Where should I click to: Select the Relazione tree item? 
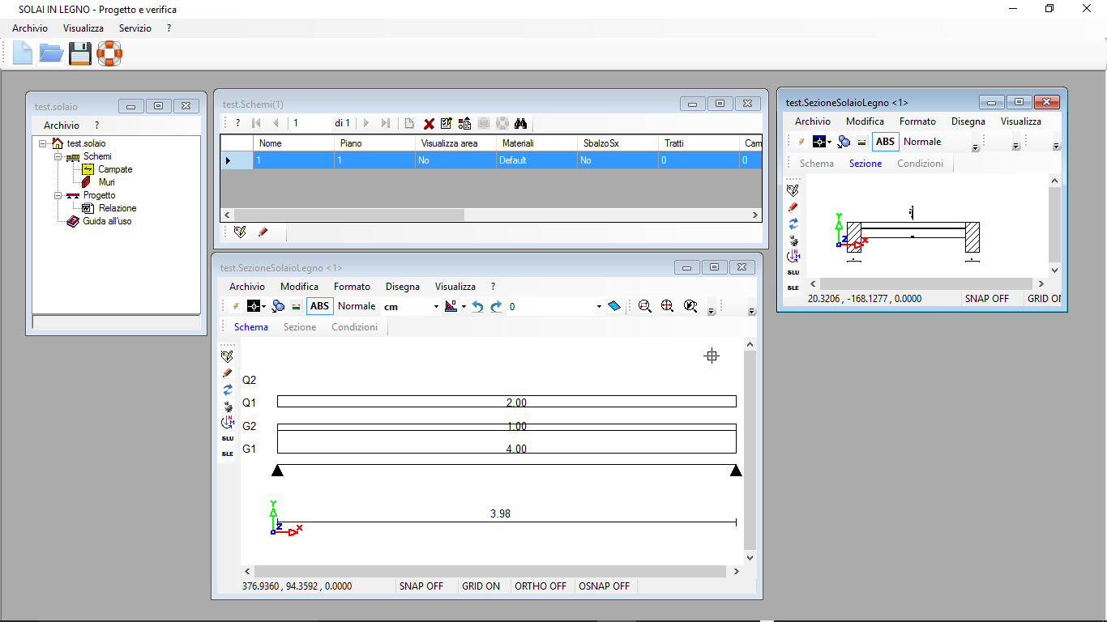point(118,208)
